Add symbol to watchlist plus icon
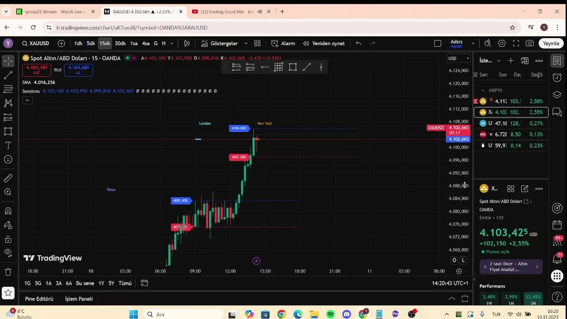The image size is (567, 319). click(x=511, y=61)
